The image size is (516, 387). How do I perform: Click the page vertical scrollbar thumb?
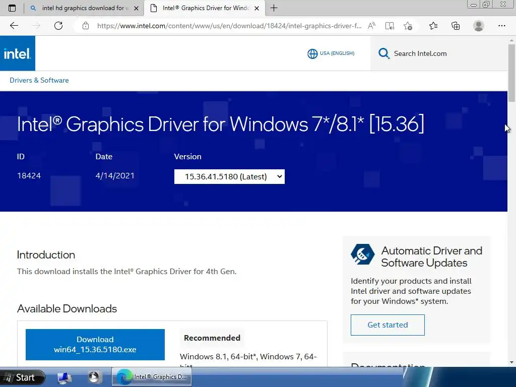512,73
